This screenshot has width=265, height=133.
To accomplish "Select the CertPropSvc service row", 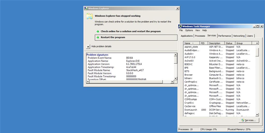I will tap(219, 82).
